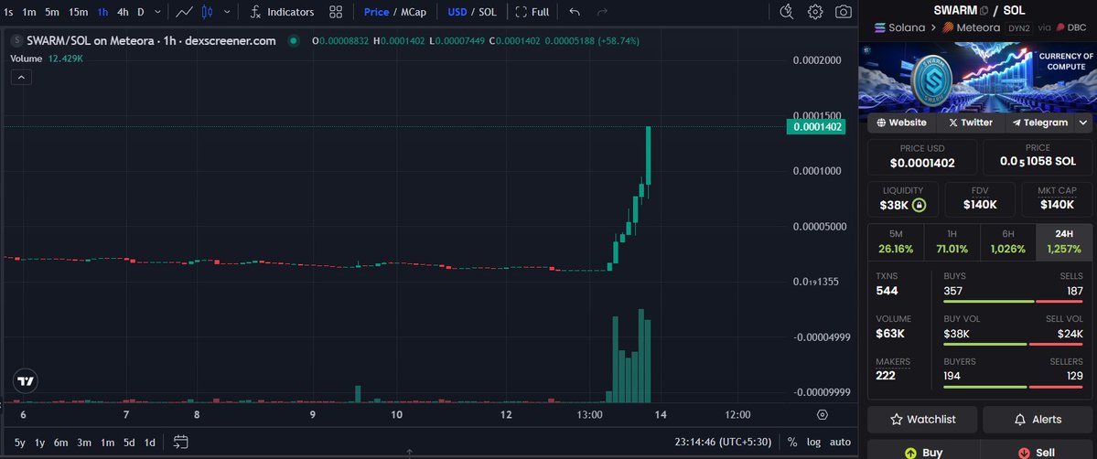Add SWARM to Watchlist
Screen dimensions: 1097x459
tap(922, 419)
